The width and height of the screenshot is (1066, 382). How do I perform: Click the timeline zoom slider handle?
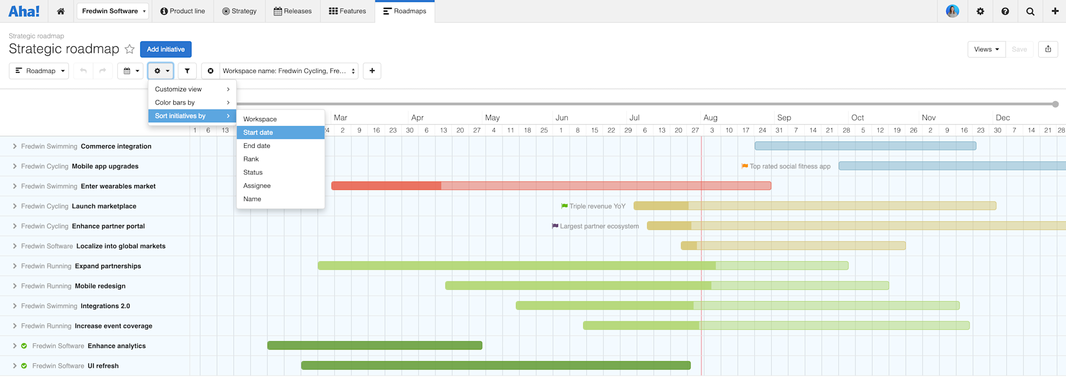pyautogui.click(x=1055, y=104)
